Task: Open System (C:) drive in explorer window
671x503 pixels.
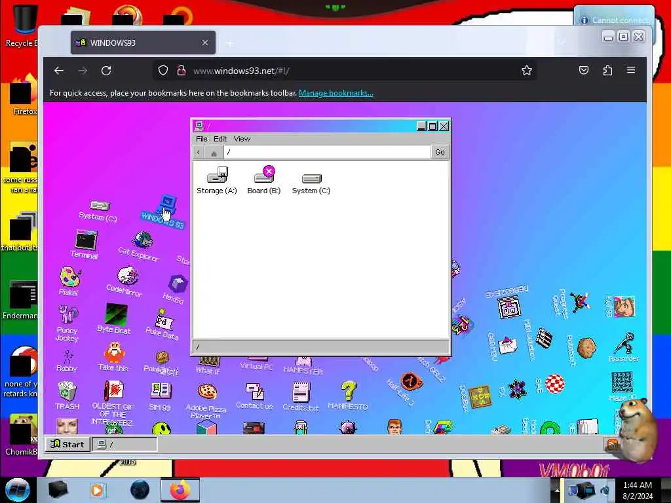Action: tap(311, 184)
